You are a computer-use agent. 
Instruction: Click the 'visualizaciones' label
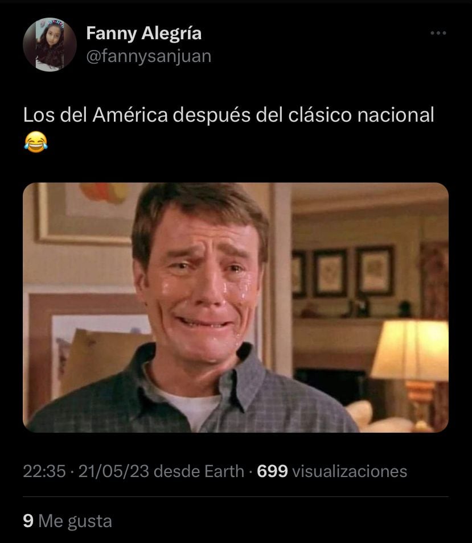point(350,471)
